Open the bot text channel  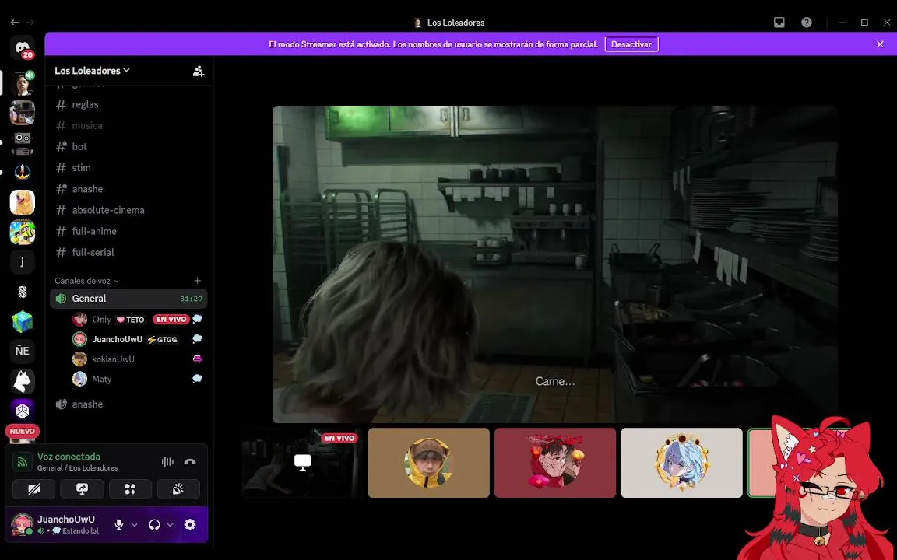128,147
